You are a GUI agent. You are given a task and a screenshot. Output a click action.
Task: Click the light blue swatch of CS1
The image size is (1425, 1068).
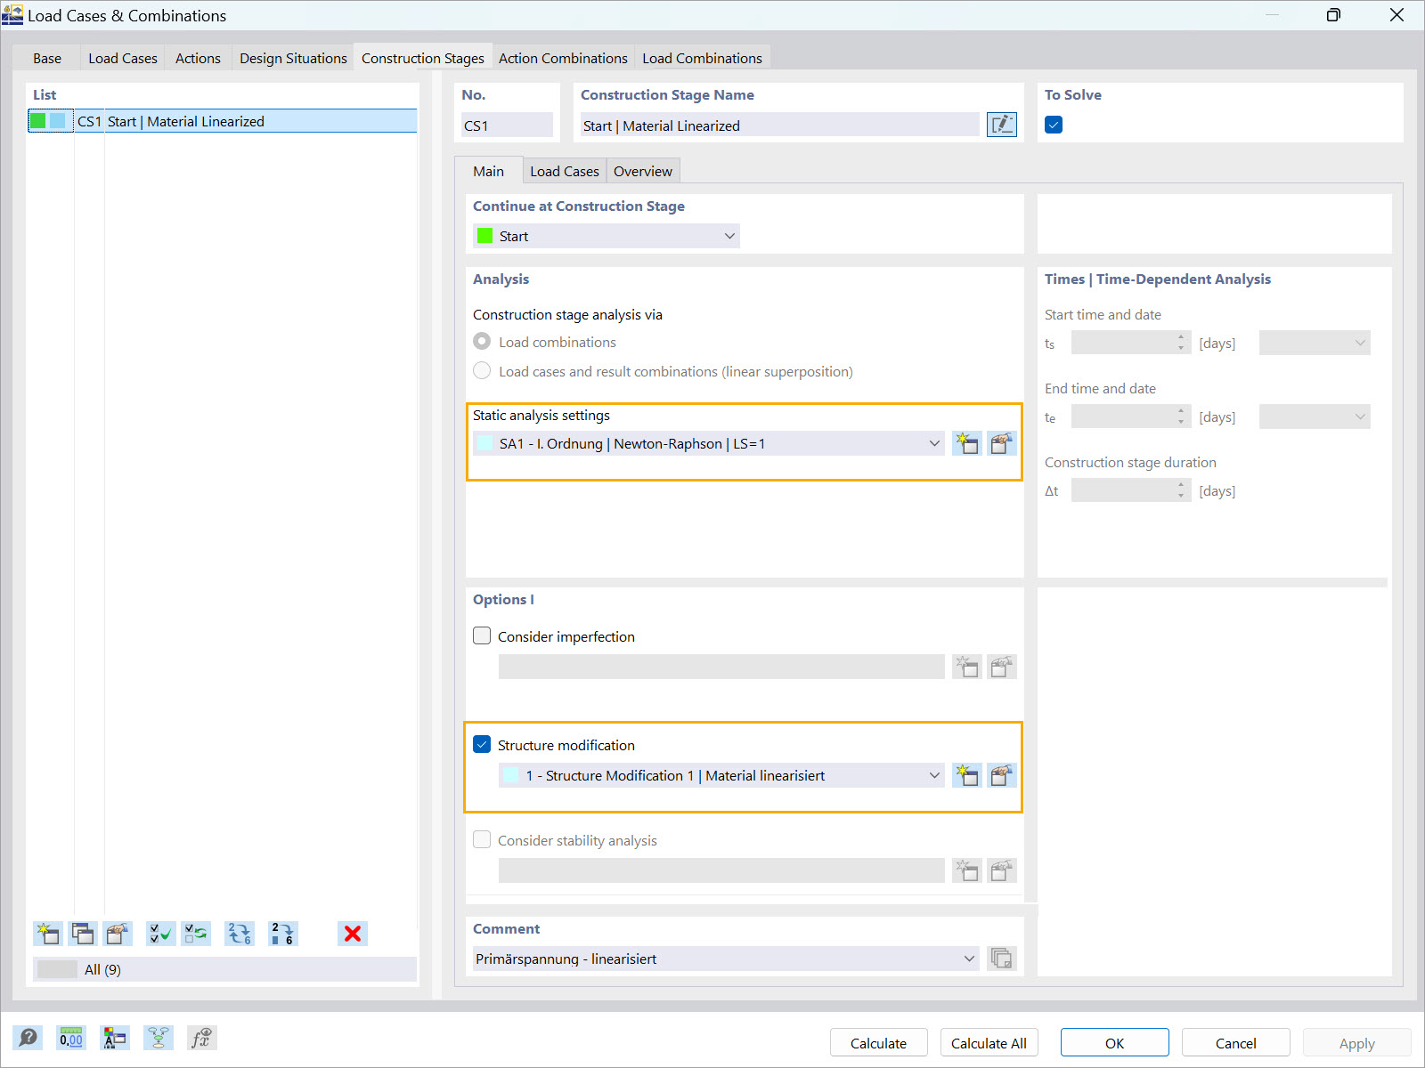point(58,121)
